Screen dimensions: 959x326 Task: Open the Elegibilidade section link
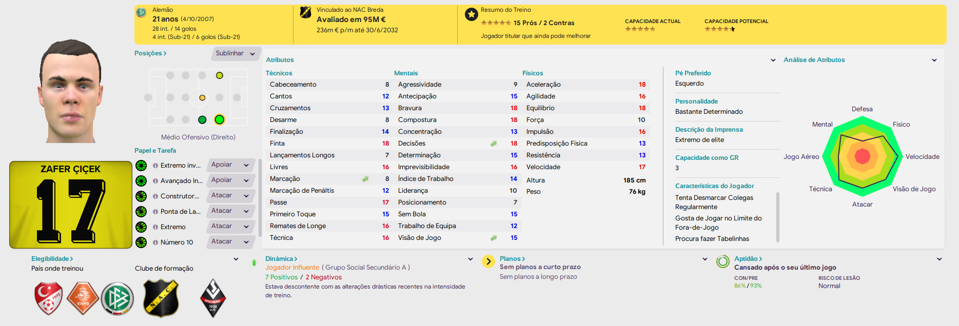(52, 259)
